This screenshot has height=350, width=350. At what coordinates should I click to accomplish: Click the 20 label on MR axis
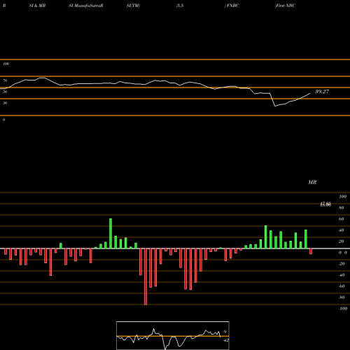[x=342, y=241]
